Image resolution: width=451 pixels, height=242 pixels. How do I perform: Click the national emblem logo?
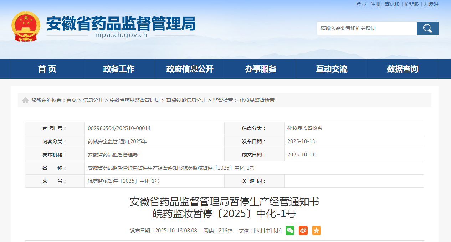[26, 27]
